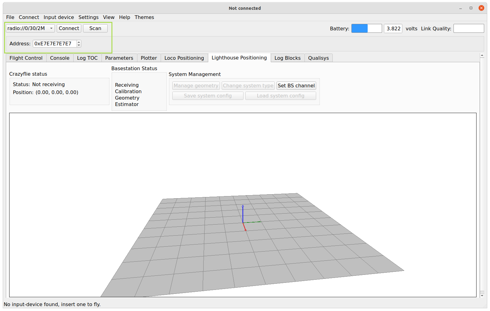Switch to the Plotter tab

pos(149,58)
